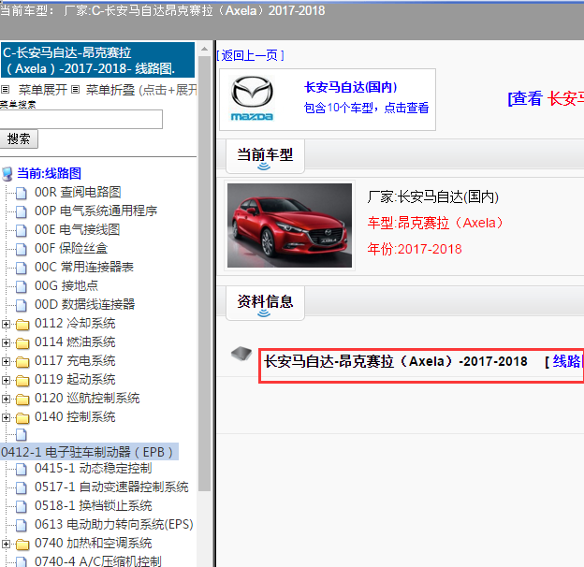Follow the 返回上一页 link

click(250, 55)
